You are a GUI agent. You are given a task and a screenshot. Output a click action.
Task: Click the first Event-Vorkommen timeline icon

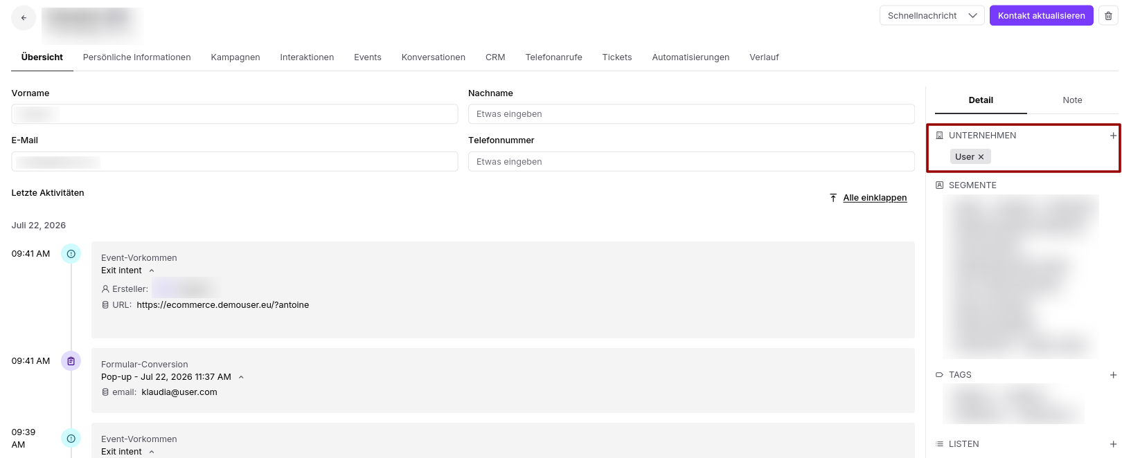coord(71,254)
